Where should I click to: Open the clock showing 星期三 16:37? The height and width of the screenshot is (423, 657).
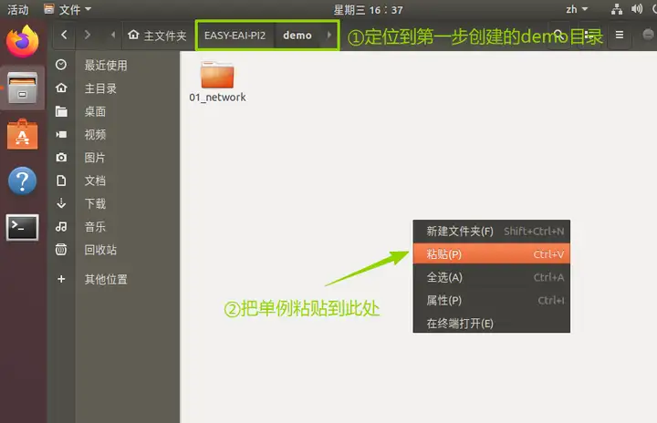click(x=368, y=10)
